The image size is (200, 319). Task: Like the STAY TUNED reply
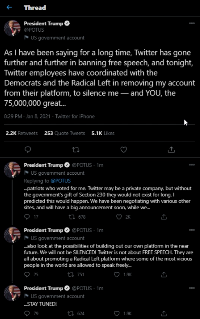(117, 313)
